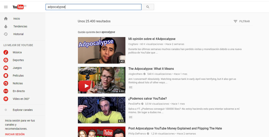Viewport: 269px width, 137px height.
Task: Open Philip DeFranco channel link
Action: coord(137,134)
